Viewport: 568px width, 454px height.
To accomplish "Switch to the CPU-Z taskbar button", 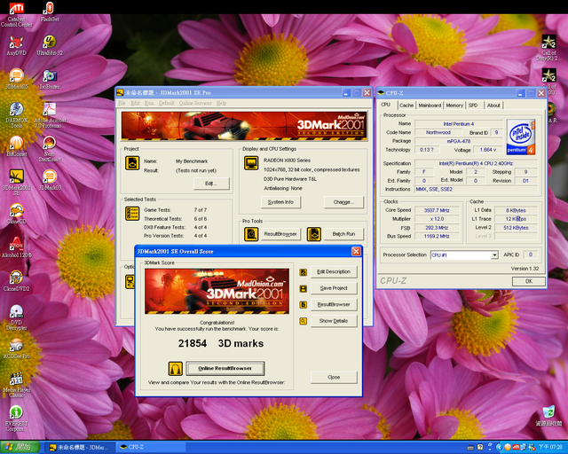I will coord(152,448).
